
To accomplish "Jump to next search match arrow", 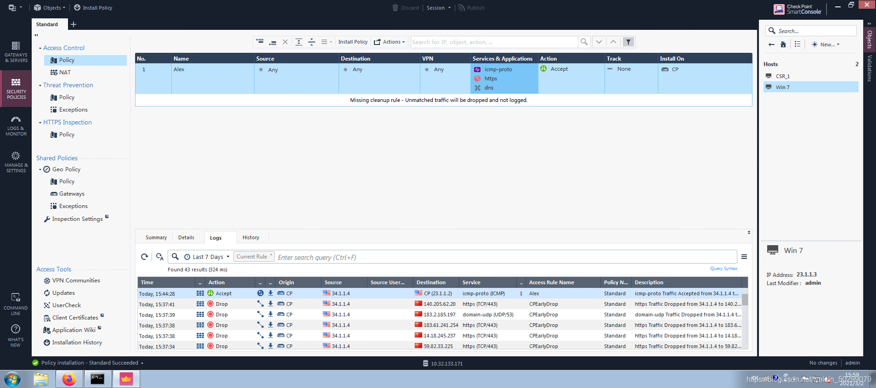I will pyautogui.click(x=599, y=42).
